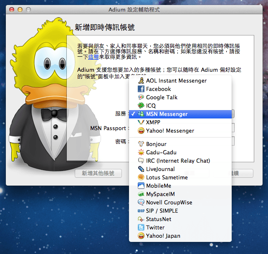This screenshot has width=268, height=254.
Task: Select the checked MSN Messenger entry
Action: [167, 114]
